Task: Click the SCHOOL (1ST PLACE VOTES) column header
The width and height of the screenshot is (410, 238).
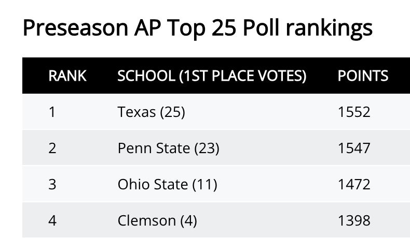Action: coord(212,76)
